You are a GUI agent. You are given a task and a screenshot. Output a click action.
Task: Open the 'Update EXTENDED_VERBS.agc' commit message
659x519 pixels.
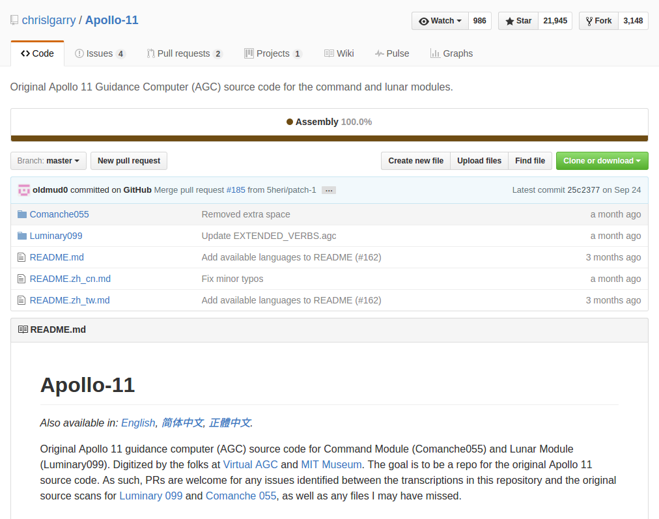pos(269,236)
